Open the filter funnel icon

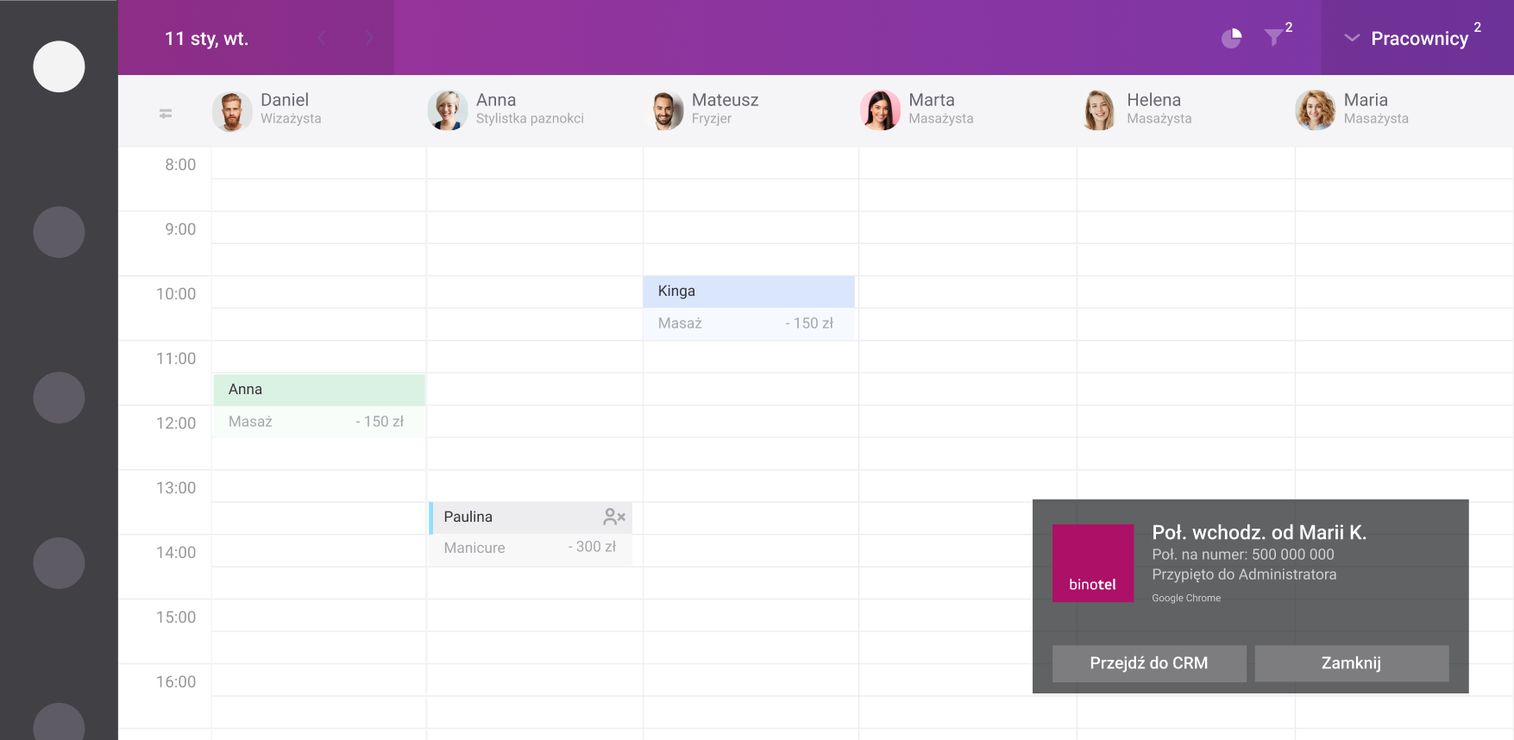[1274, 38]
